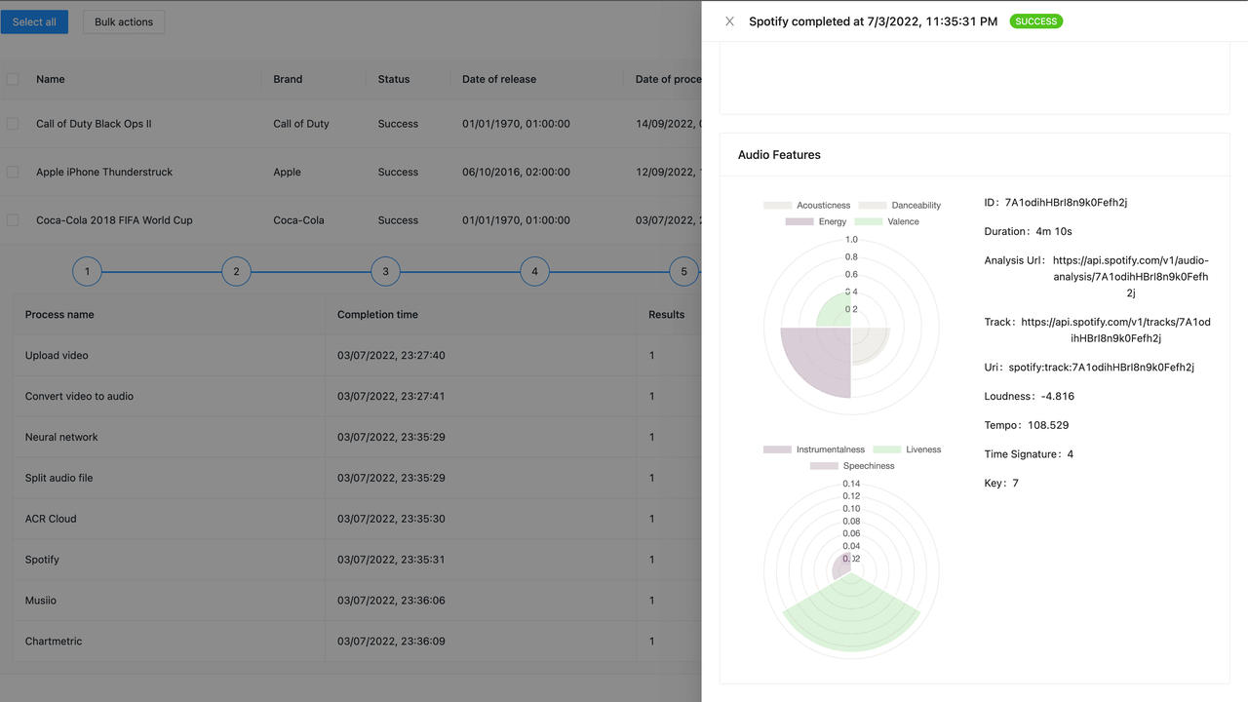Tick the Apple iPhone Thunderstruck row checkbox
This screenshot has width=1248, height=702.
13,172
